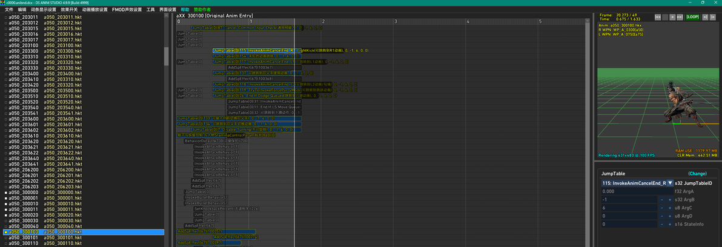This screenshot has width=722, height=247.
Task: Jump to first frame with rewind button
Action: coord(658,16)
